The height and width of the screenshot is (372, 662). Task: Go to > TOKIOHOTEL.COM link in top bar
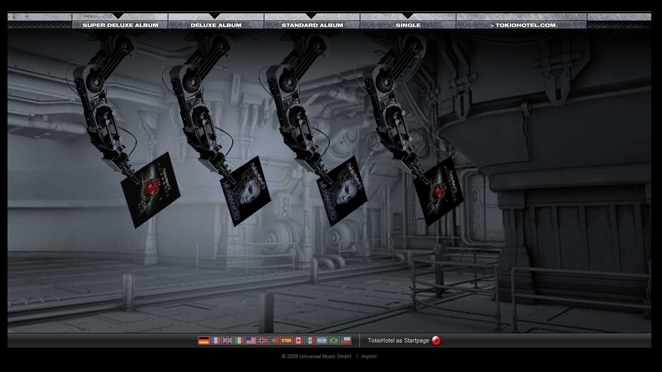tap(522, 25)
